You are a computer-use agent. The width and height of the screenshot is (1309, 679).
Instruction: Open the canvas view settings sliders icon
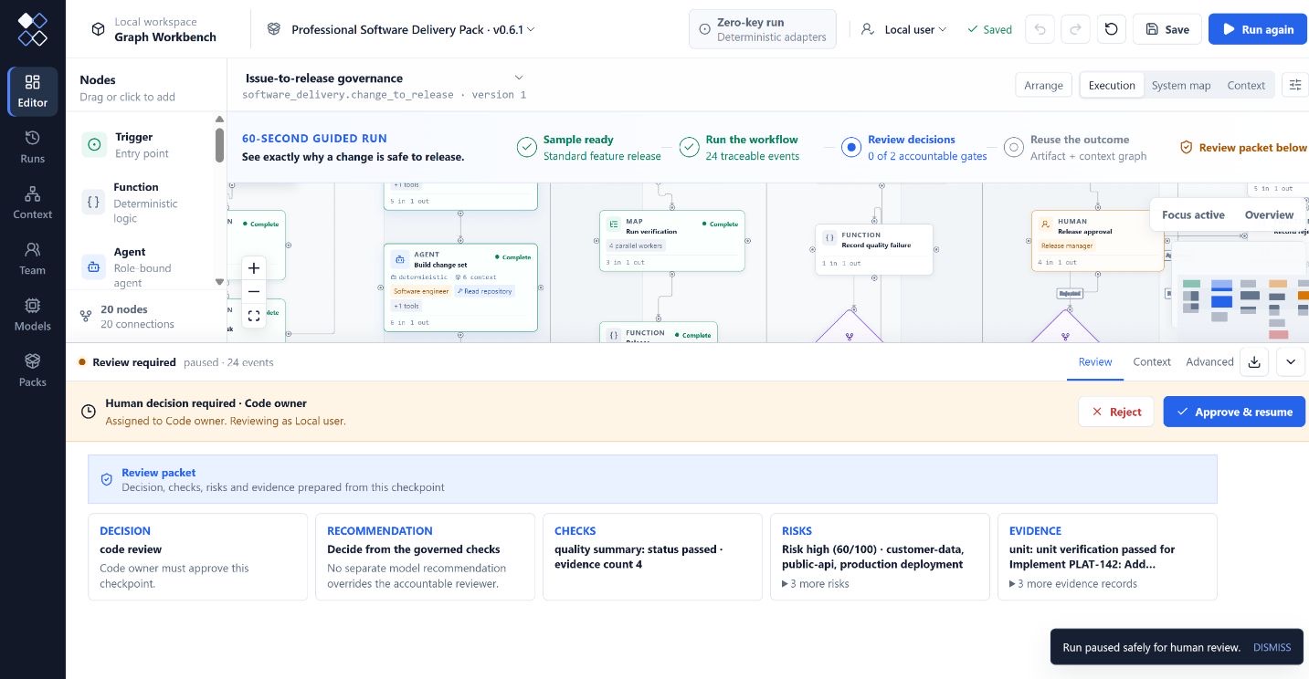pyautogui.click(x=1295, y=85)
